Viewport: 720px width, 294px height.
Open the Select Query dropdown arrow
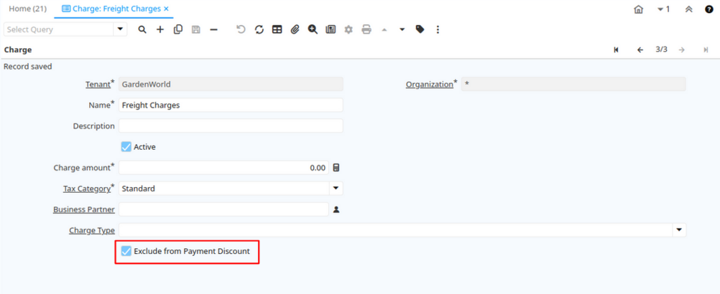tap(120, 29)
